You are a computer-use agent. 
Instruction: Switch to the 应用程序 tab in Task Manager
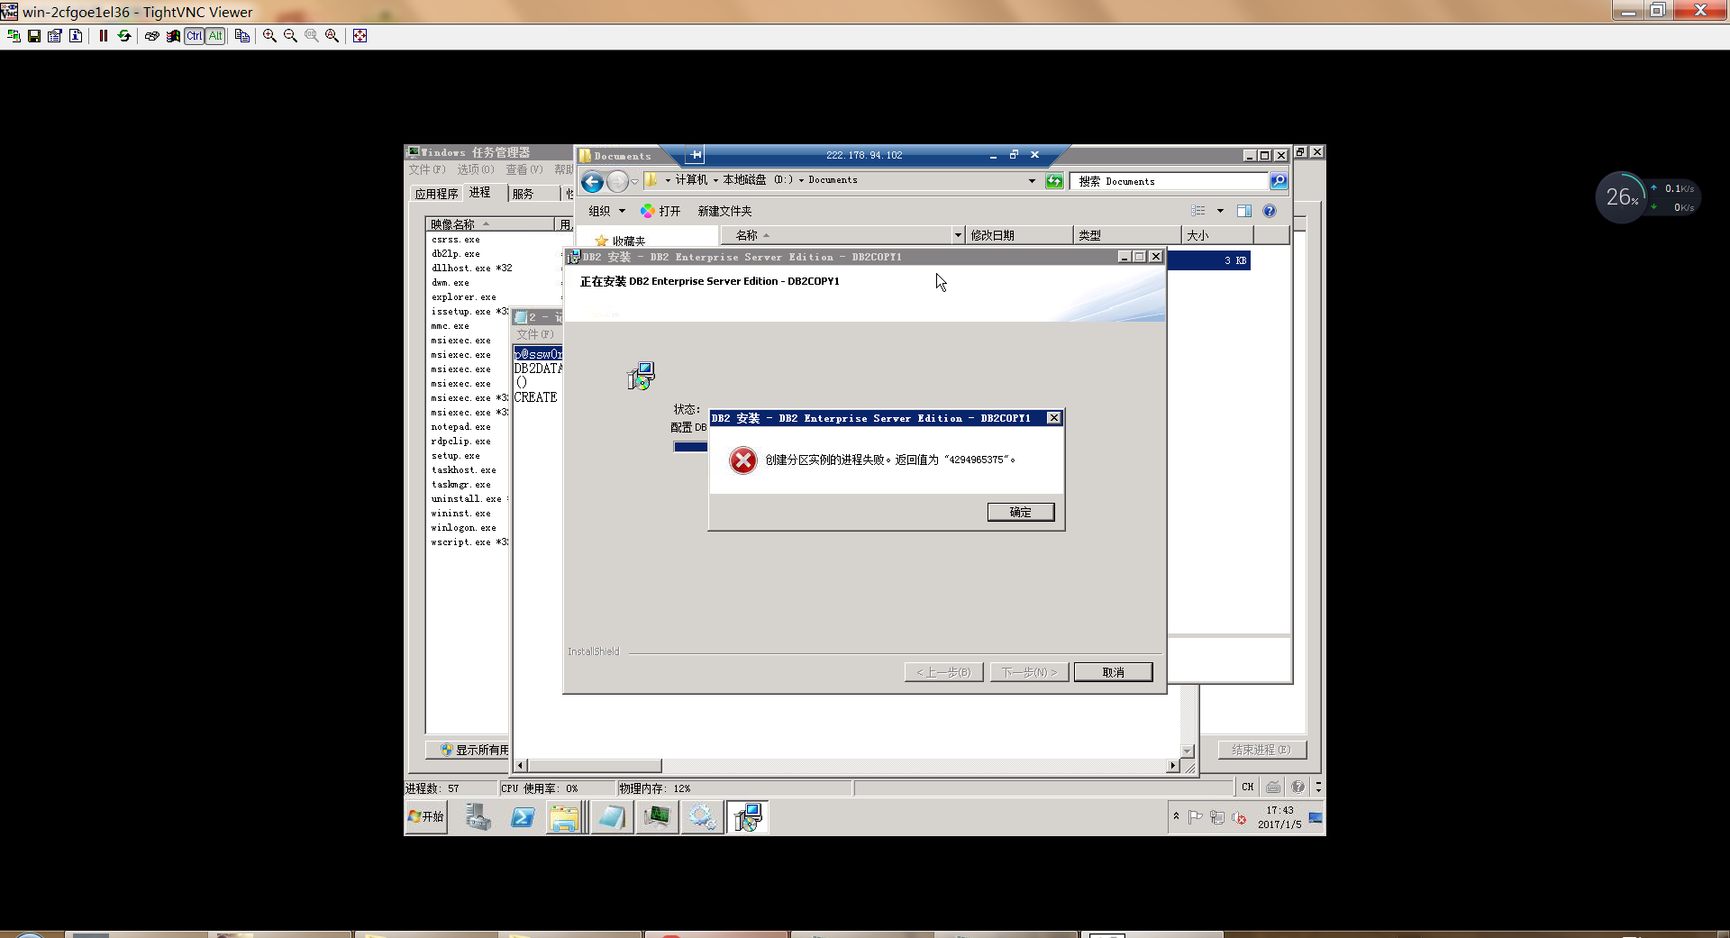pyautogui.click(x=436, y=194)
